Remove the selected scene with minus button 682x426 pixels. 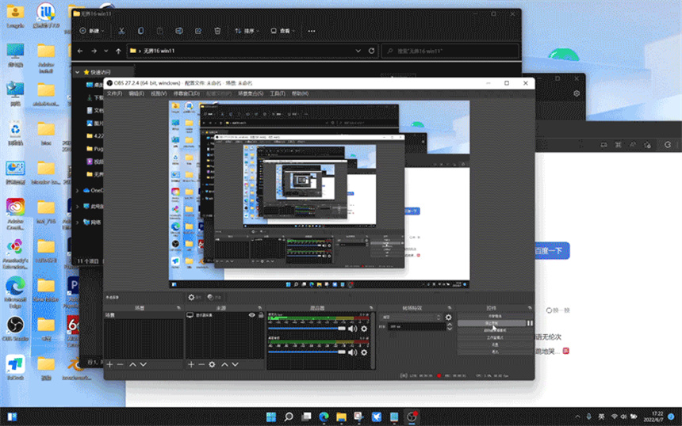tap(121, 364)
